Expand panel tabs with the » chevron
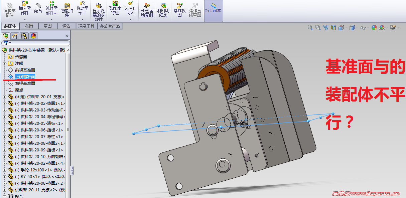The image size is (406, 198). 67,36
